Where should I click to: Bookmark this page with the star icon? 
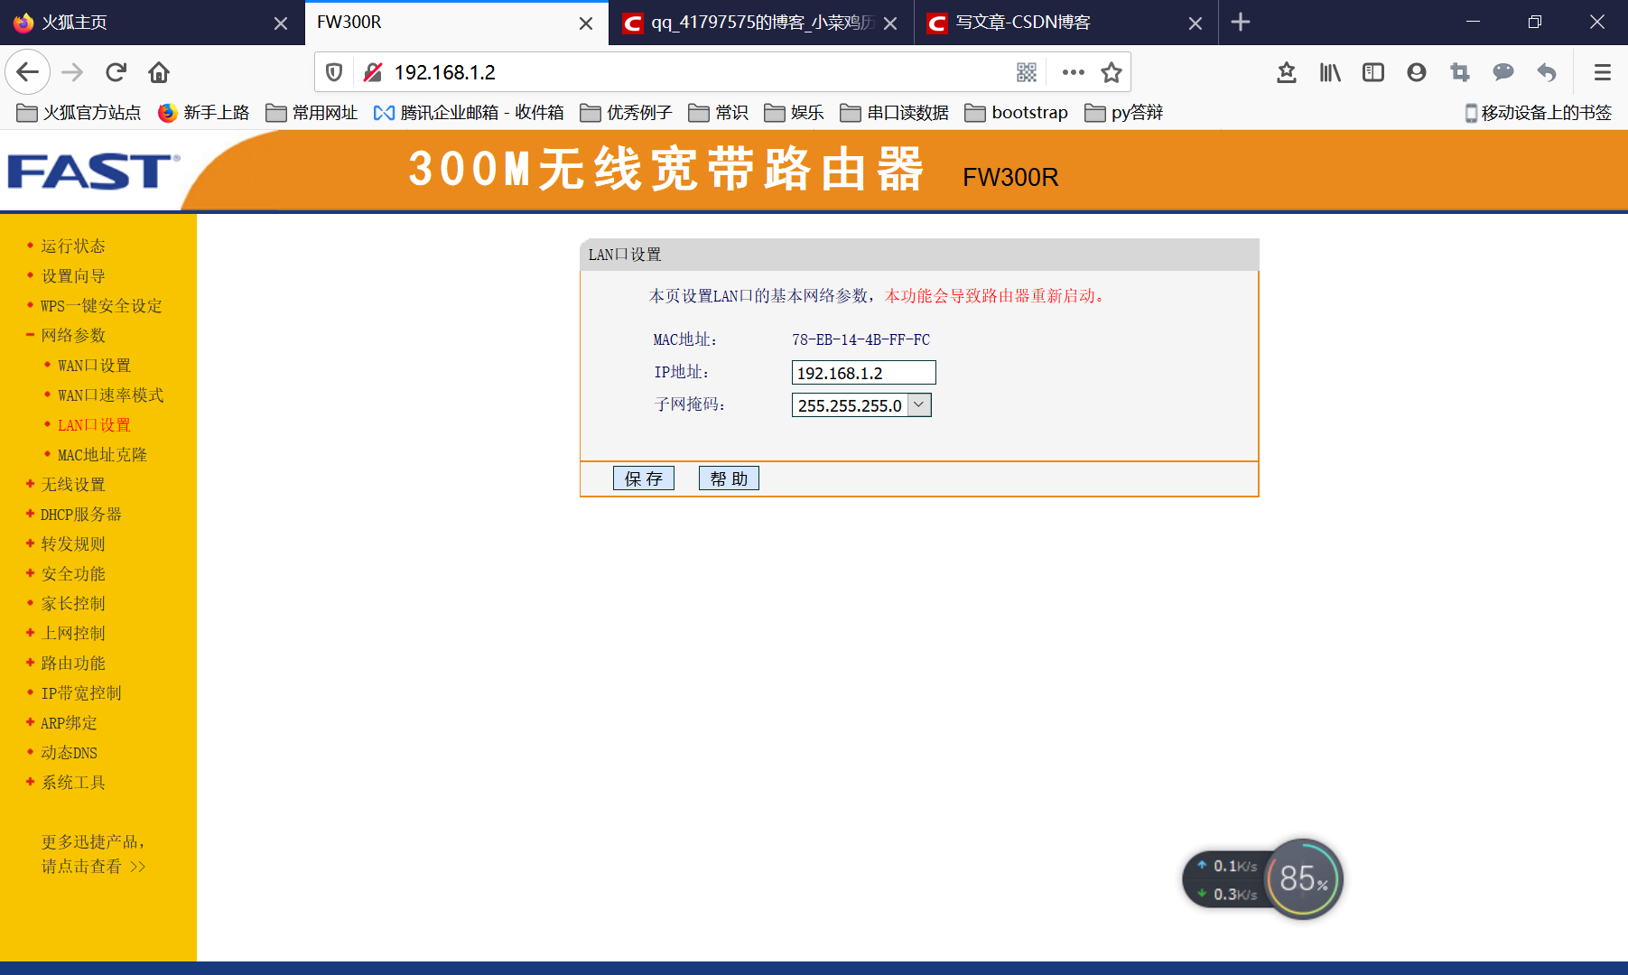coord(1112,72)
